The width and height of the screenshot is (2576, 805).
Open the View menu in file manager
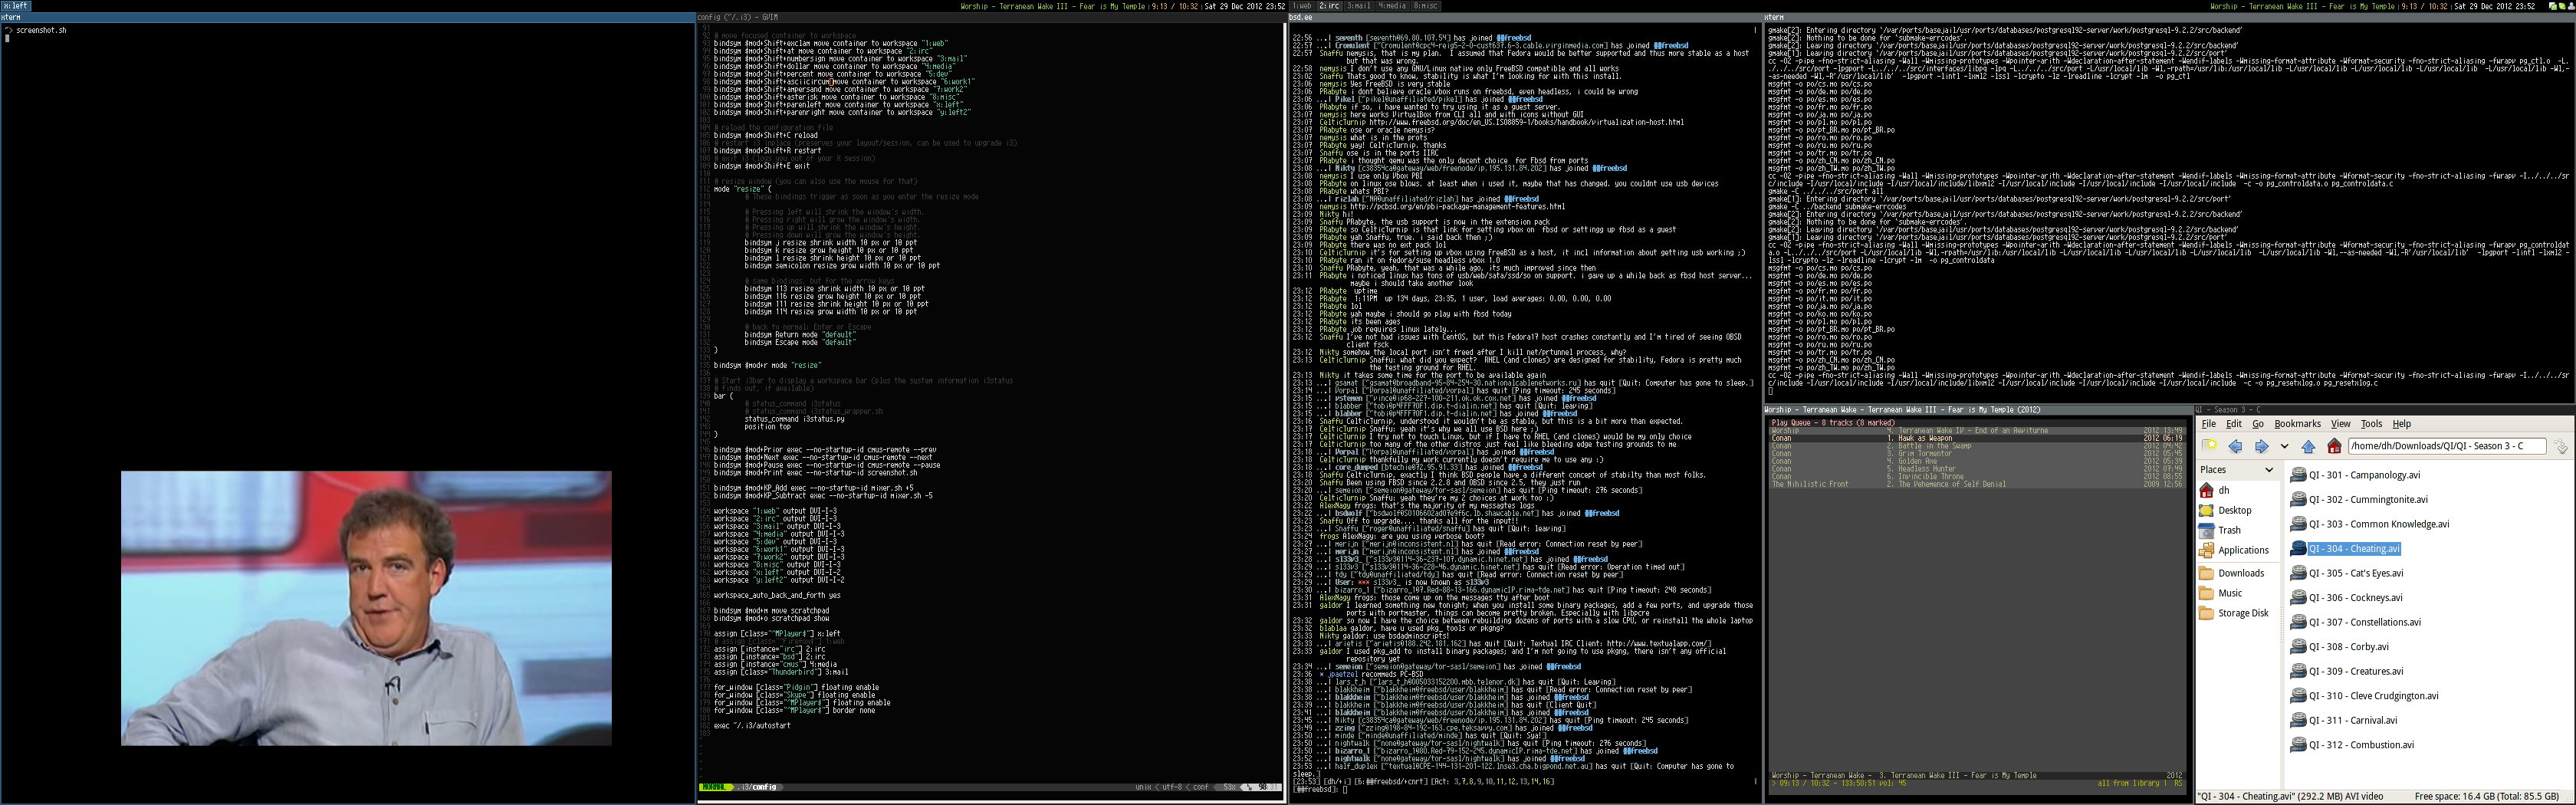tap(2340, 424)
